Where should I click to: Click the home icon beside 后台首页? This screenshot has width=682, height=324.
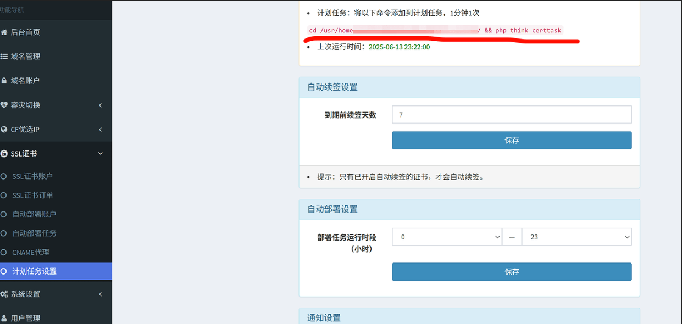(x=4, y=32)
